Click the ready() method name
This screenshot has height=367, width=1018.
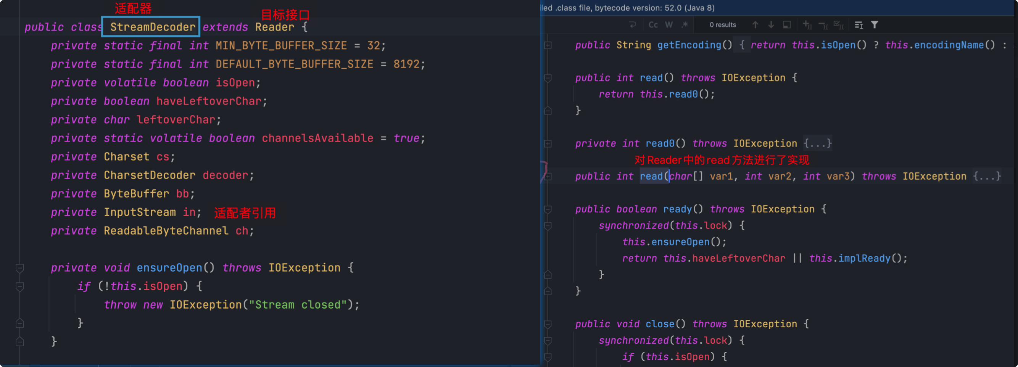coord(677,209)
